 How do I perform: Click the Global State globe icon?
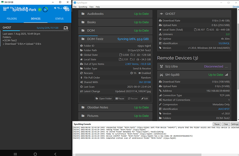[x=81, y=55]
